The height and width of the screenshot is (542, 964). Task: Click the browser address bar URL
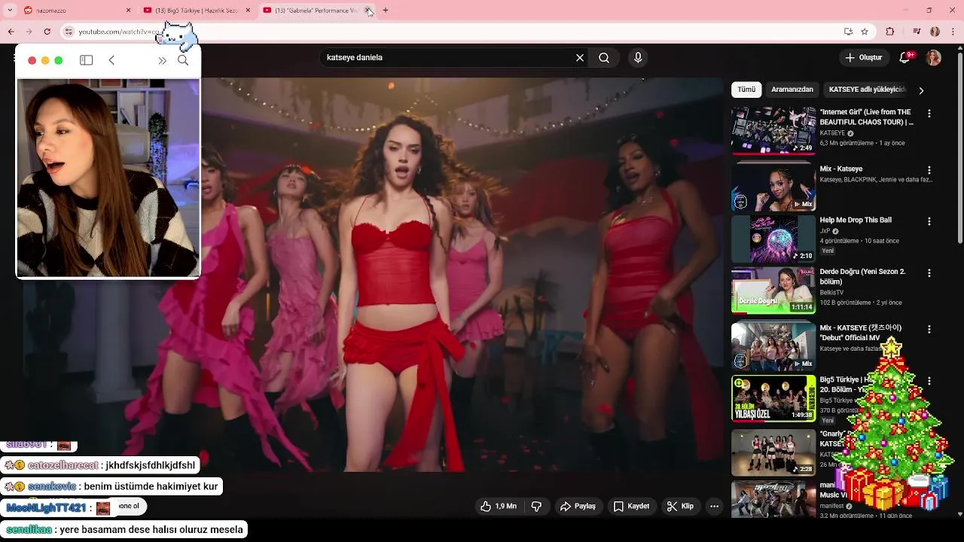click(x=120, y=32)
